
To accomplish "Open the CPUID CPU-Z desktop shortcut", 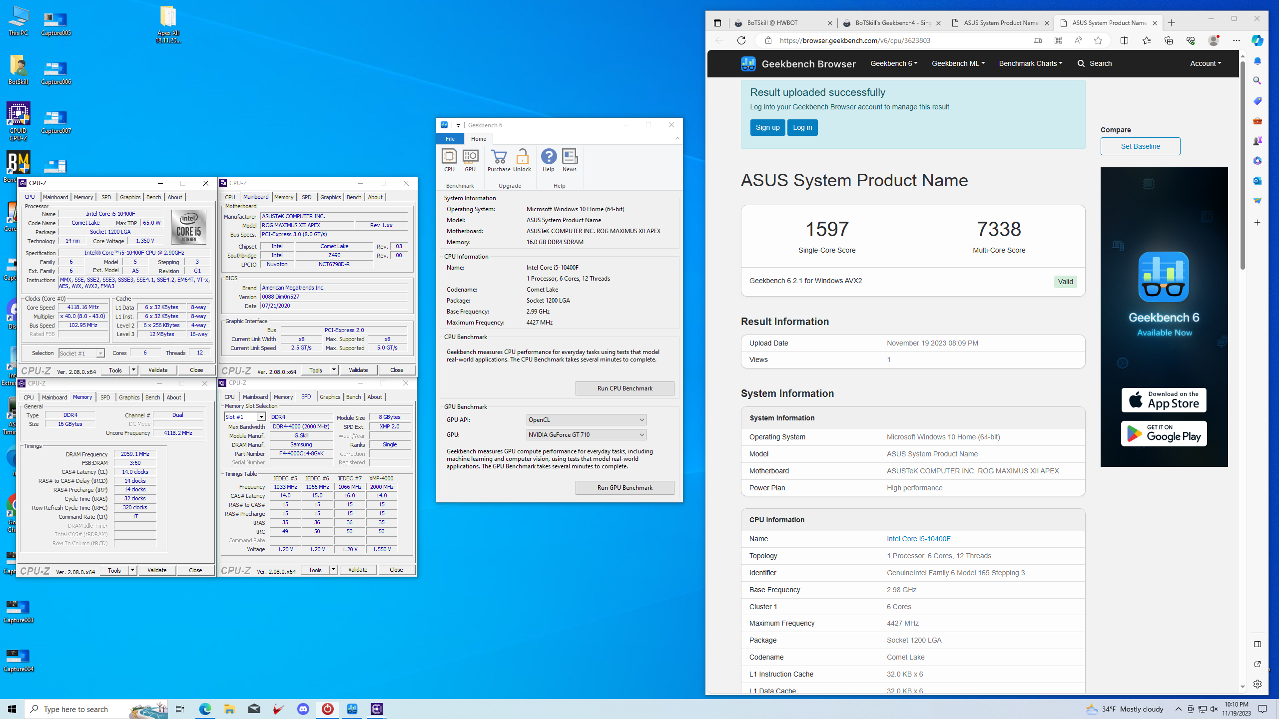I will (18, 121).
